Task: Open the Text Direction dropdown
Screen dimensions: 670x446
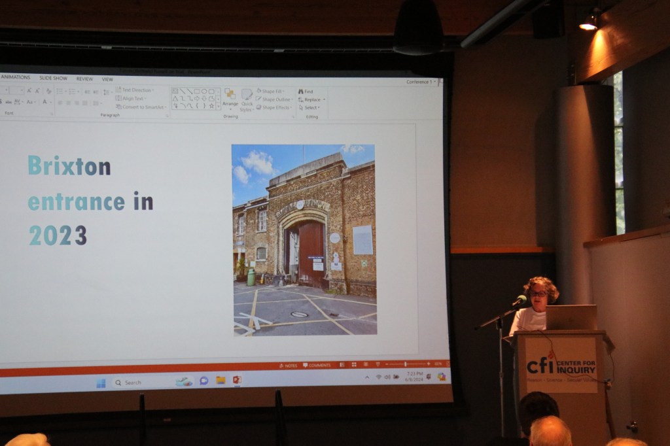Action: point(134,90)
